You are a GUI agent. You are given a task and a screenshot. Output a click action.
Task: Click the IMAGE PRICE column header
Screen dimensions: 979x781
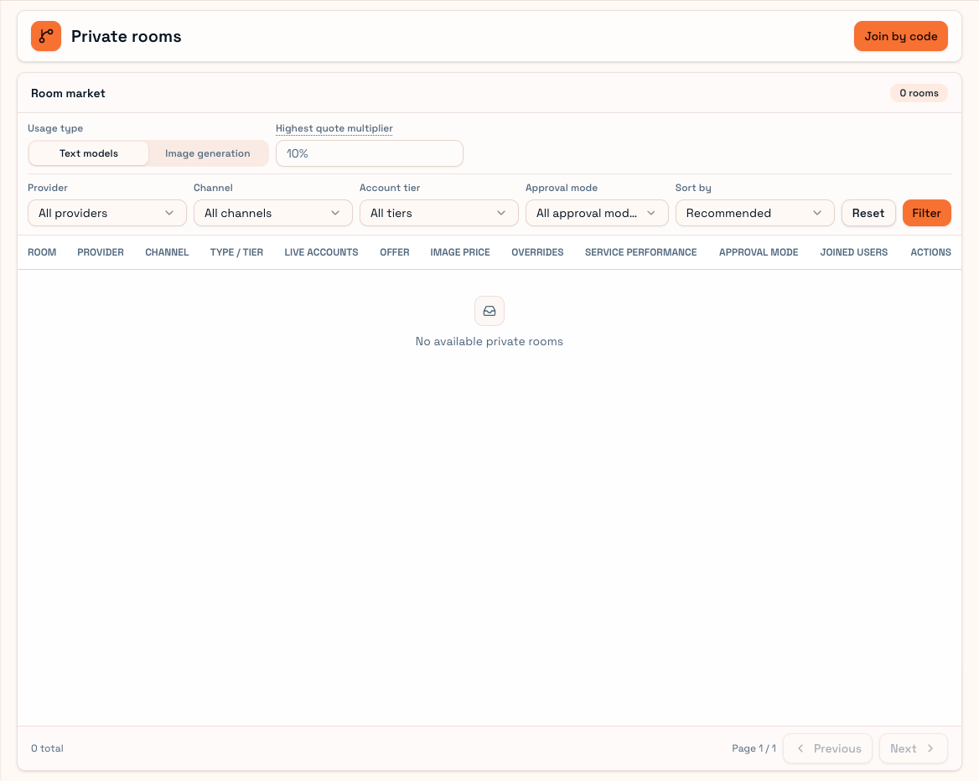(x=460, y=252)
